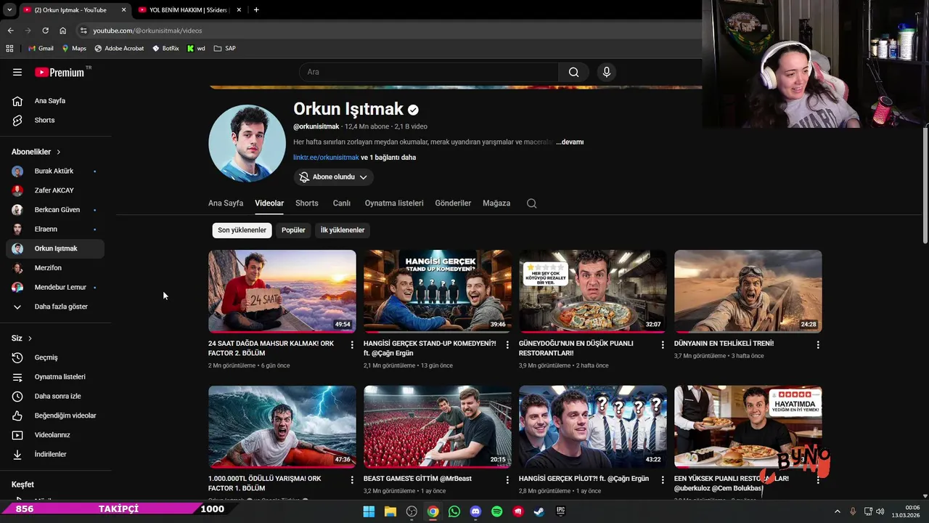
Task: Open 24 SAAT DAĞDA MAHSUR KALMAK thumbnail
Action: coord(282,291)
